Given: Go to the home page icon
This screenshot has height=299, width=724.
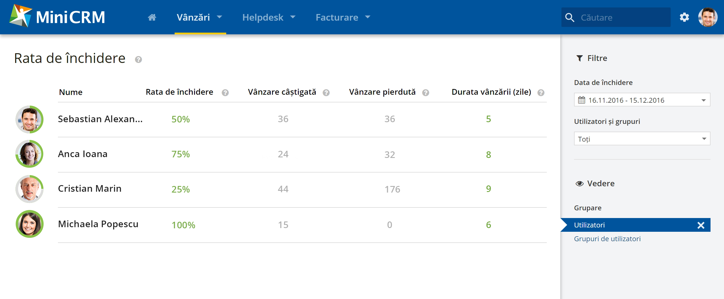Looking at the screenshot, I should click(152, 17).
